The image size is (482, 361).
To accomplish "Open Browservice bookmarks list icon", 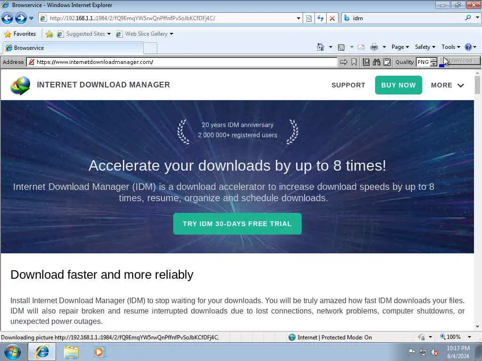I will 366,62.
